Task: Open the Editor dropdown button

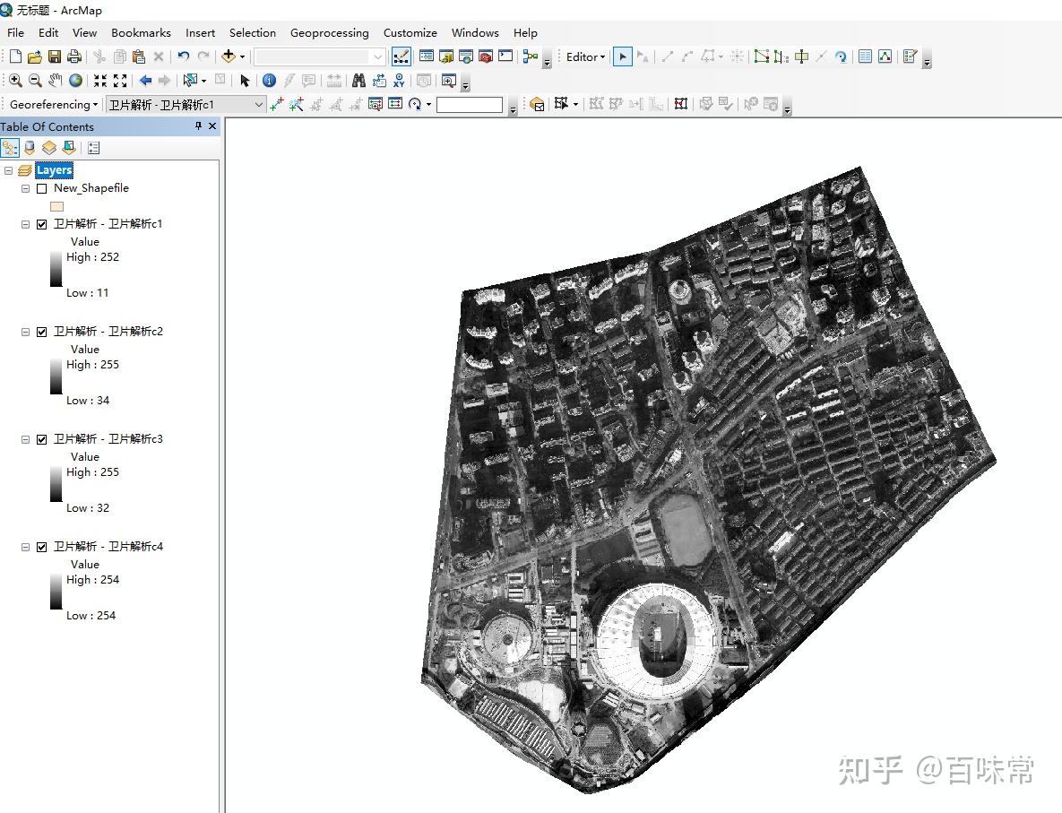Action: [x=586, y=56]
